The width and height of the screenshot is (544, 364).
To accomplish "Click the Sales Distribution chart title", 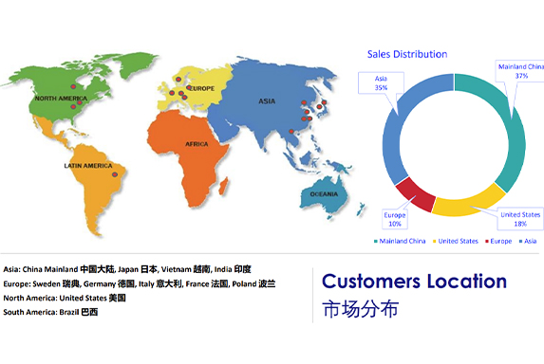I will [407, 54].
